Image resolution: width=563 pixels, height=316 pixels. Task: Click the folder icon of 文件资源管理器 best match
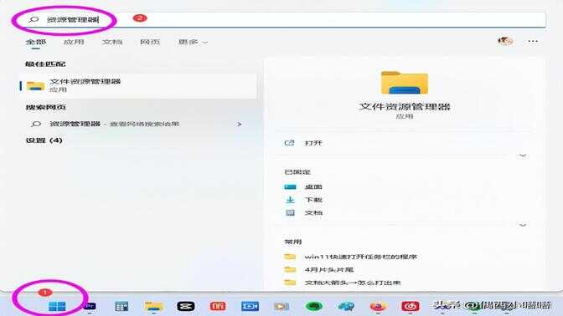35,86
